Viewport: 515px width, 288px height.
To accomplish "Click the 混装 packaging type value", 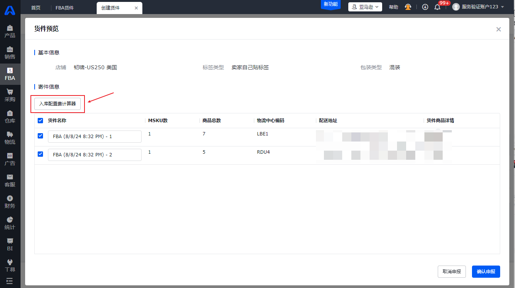I will point(395,67).
